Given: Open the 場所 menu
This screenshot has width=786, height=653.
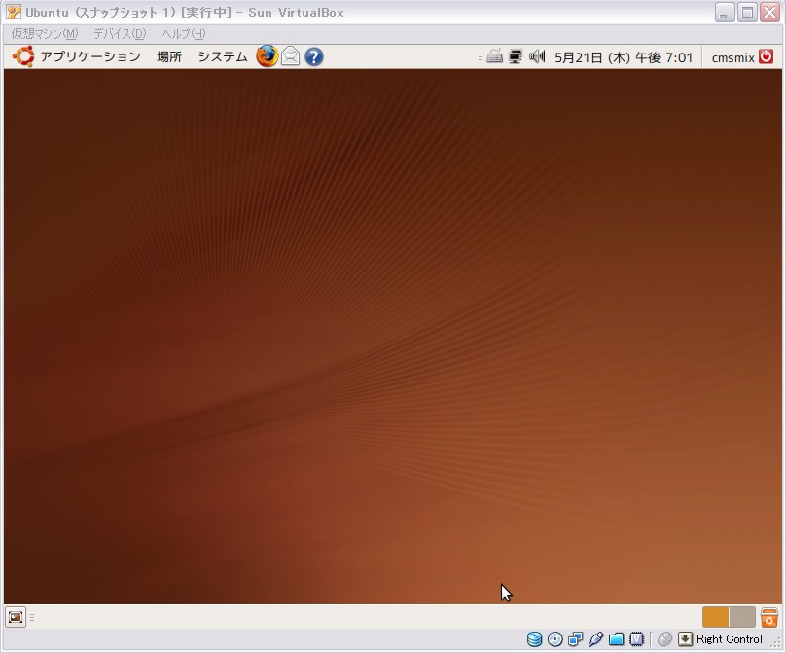Looking at the screenshot, I should (x=169, y=56).
